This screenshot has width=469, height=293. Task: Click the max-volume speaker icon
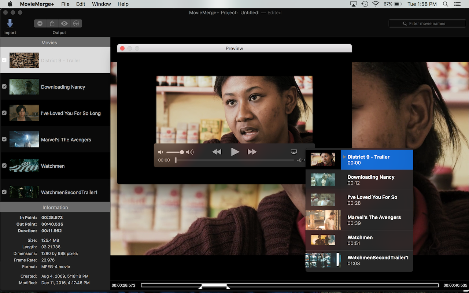tap(190, 152)
